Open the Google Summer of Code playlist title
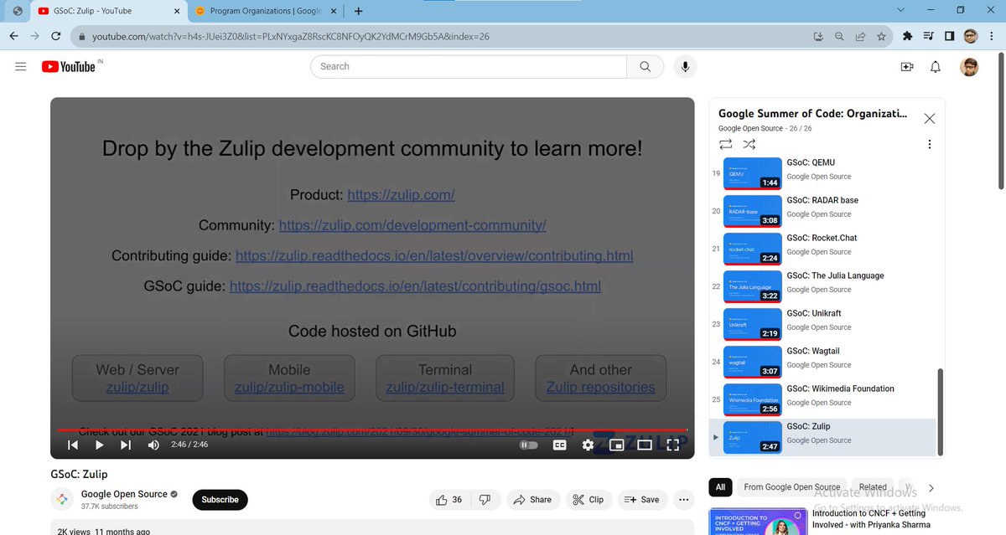The image size is (1006, 535). (x=812, y=114)
